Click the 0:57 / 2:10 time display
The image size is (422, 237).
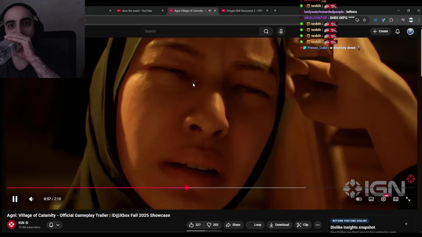tap(52, 199)
